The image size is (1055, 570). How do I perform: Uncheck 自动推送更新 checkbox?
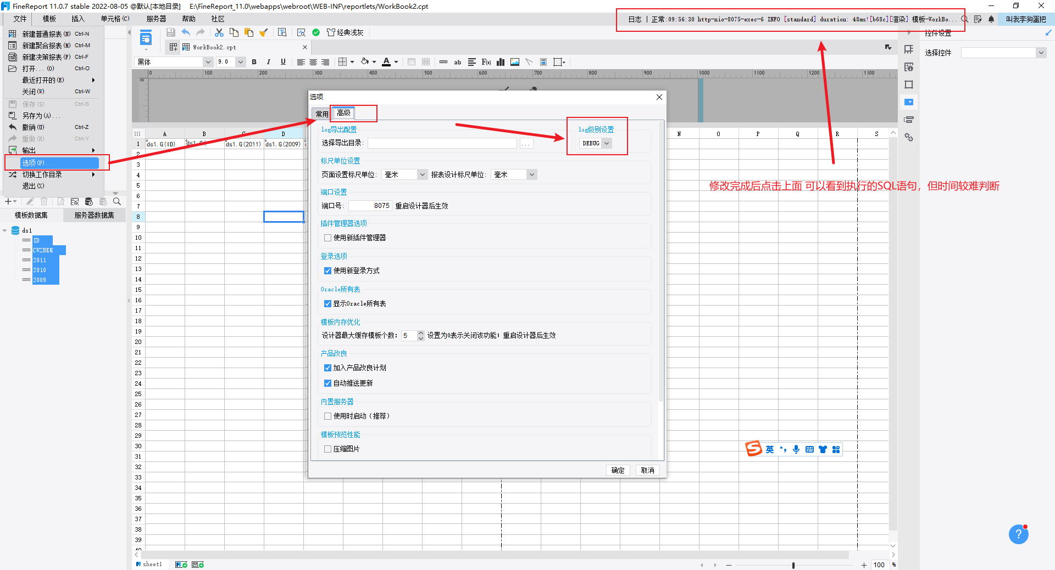point(328,383)
